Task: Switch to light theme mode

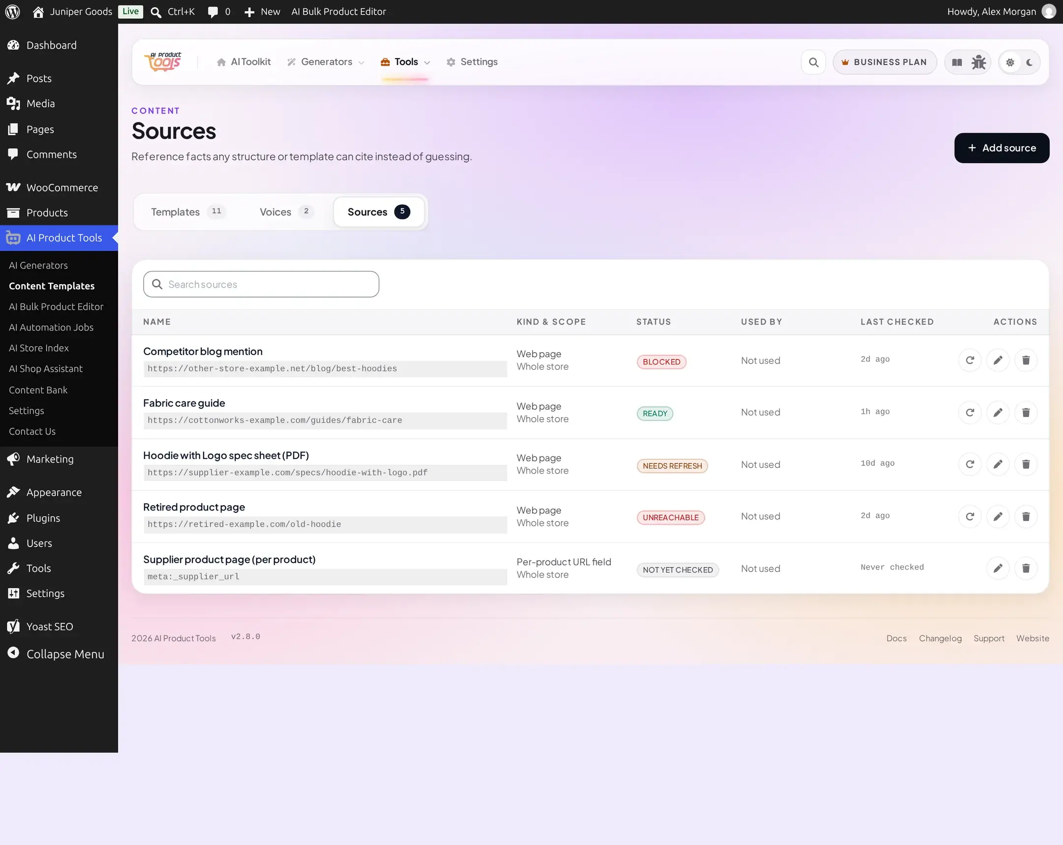Action: tap(1010, 62)
